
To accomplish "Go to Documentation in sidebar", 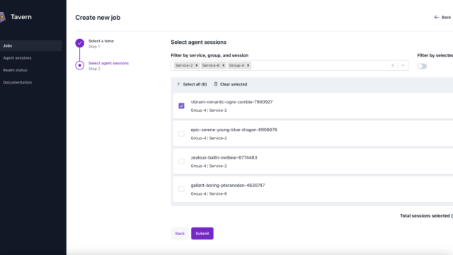I will pos(17,82).
